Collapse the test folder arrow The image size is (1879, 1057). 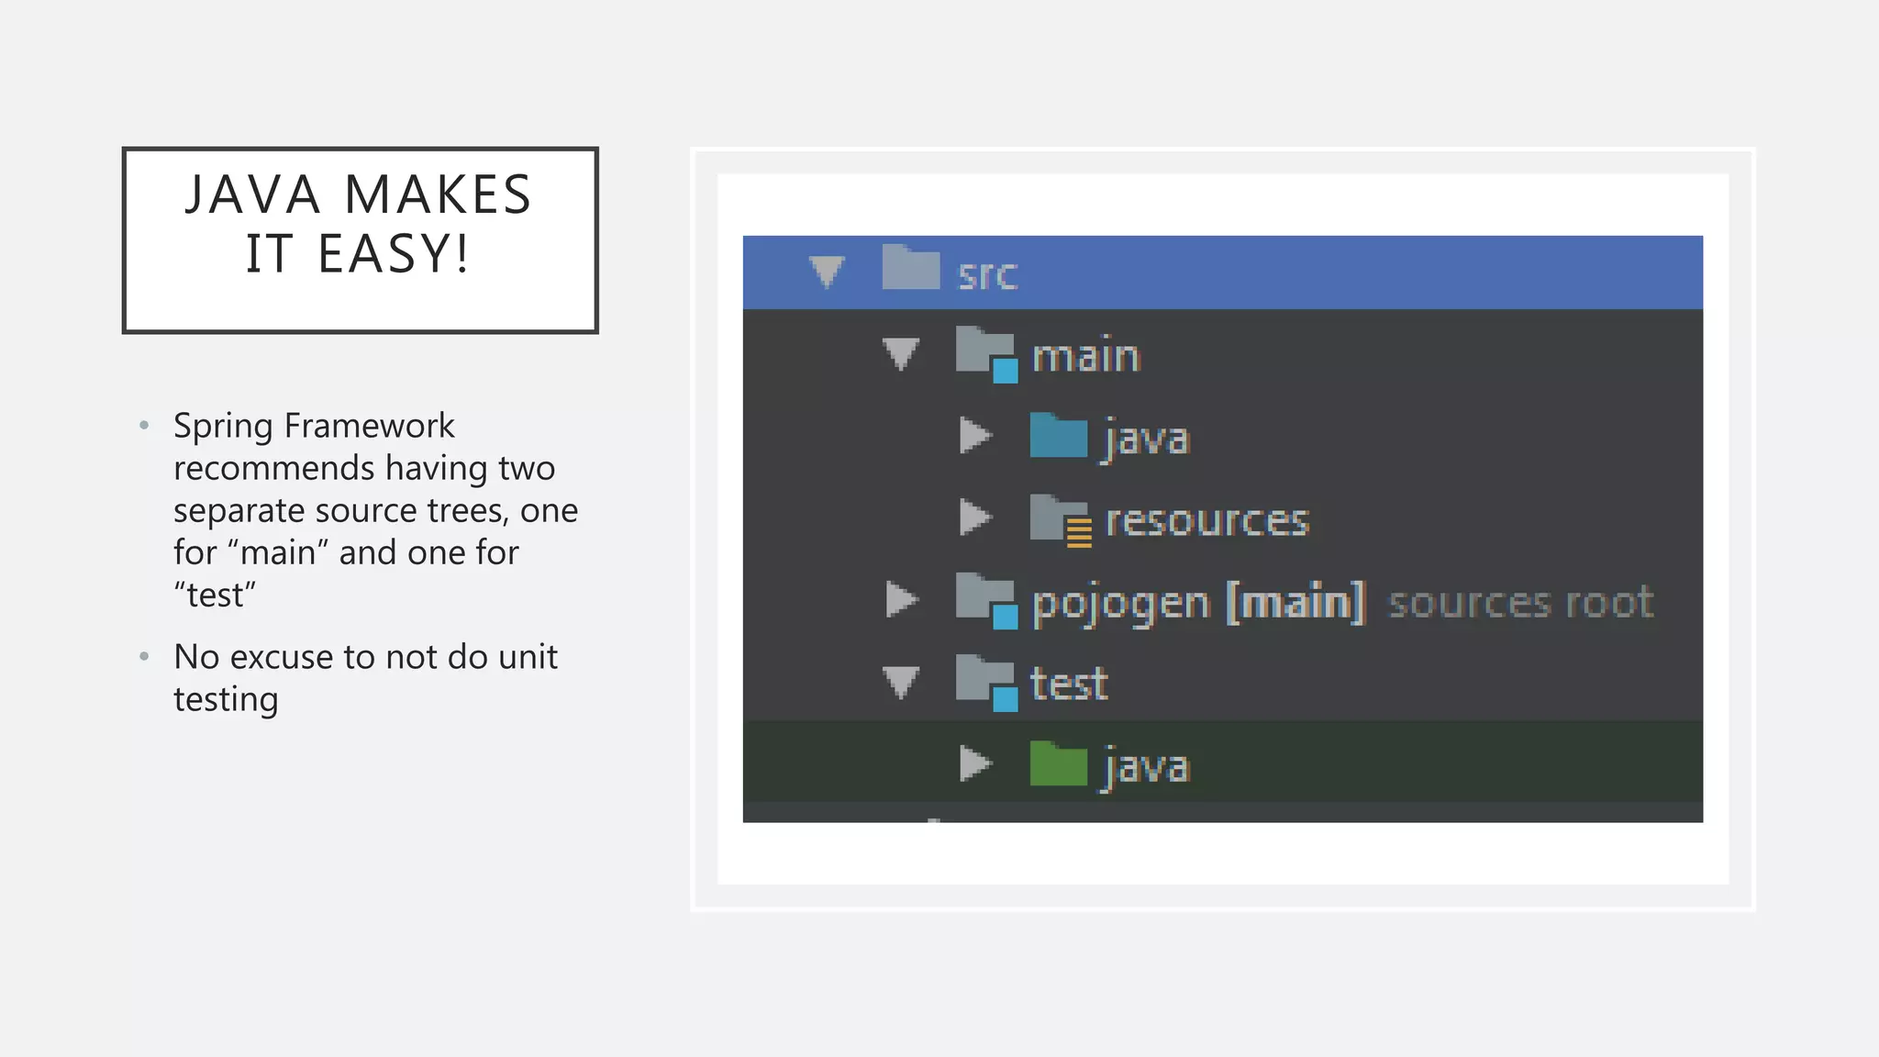900,683
